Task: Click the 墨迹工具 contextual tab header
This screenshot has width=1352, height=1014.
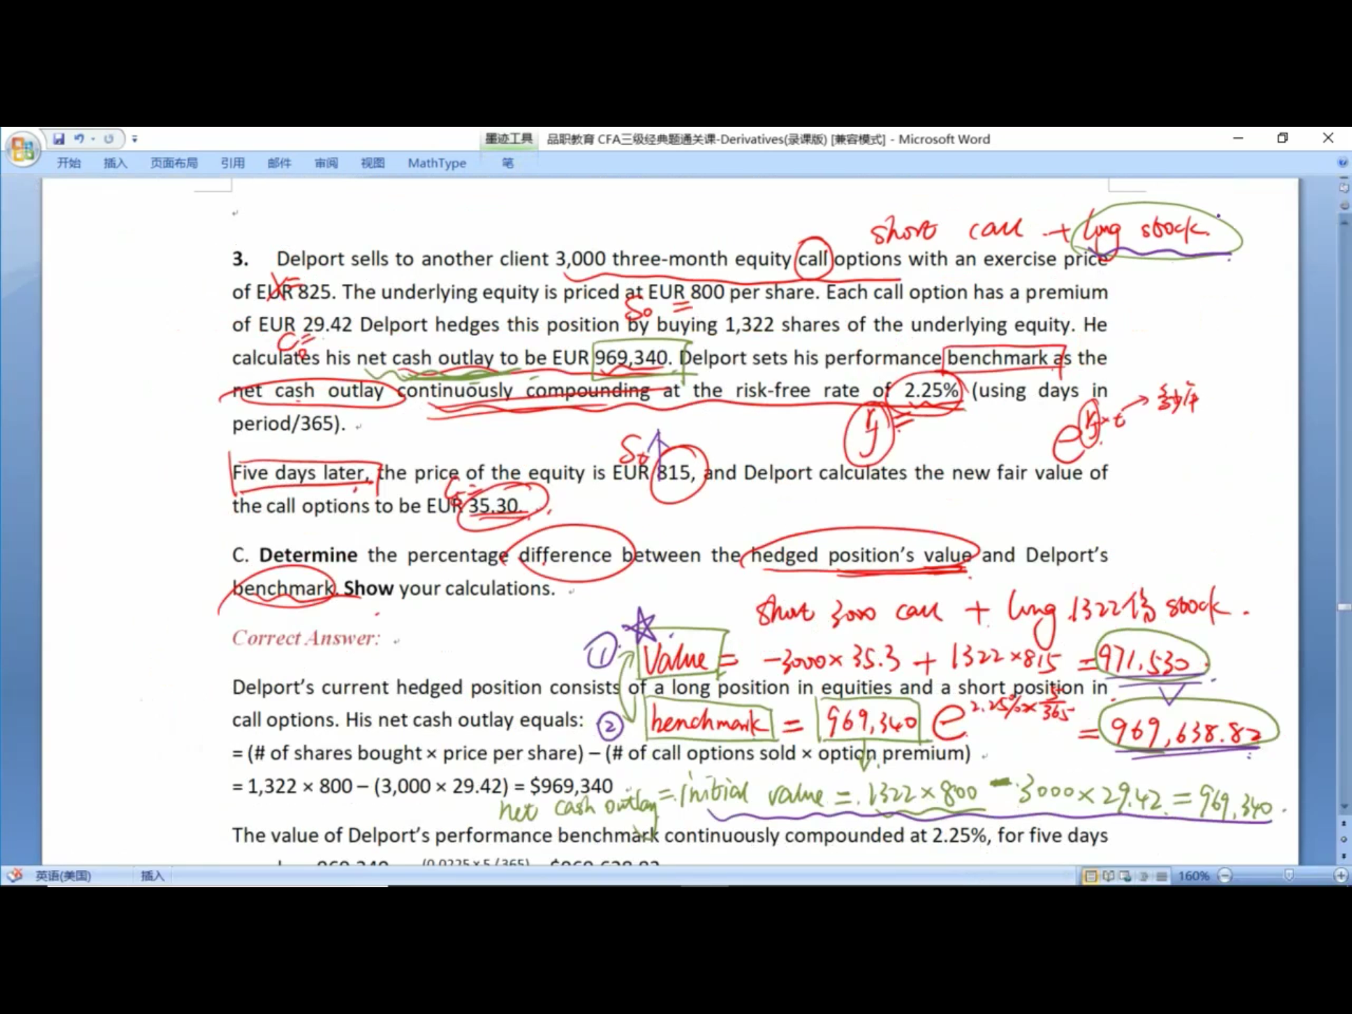Action: [508, 139]
